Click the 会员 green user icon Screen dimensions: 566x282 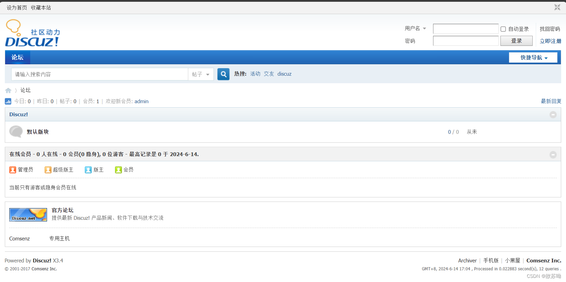click(118, 170)
